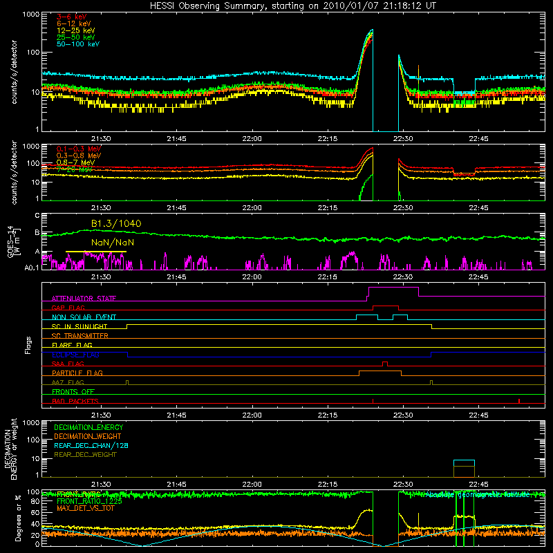Select the ATTENUATOR_STATE flag label
Screen dimensions: 553x553
[84, 299]
